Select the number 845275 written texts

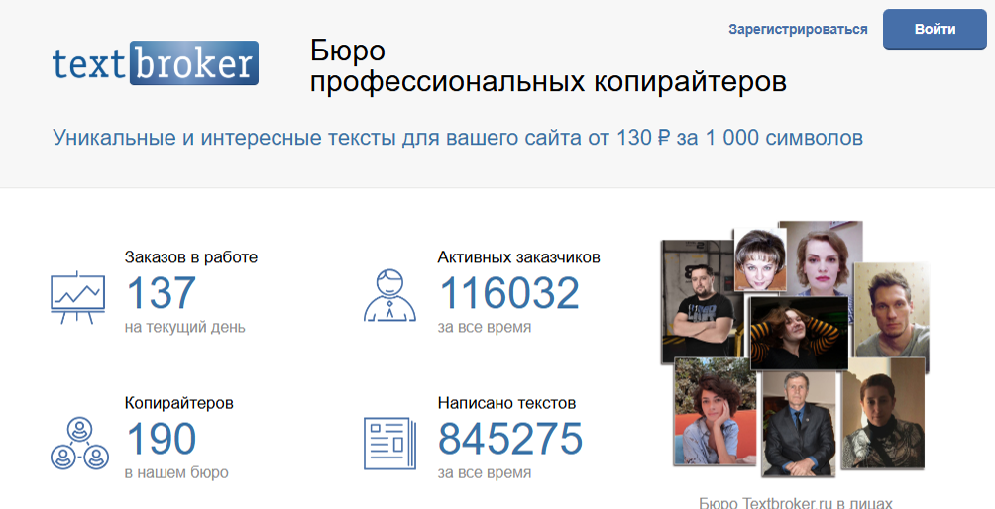(510, 438)
